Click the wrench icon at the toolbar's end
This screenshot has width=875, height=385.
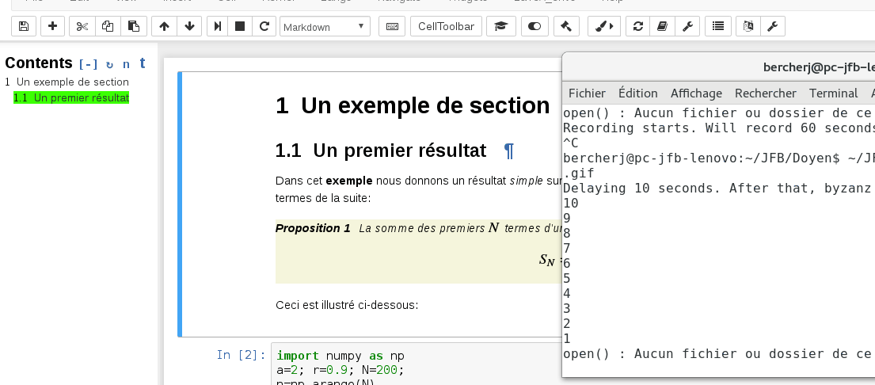tap(773, 26)
